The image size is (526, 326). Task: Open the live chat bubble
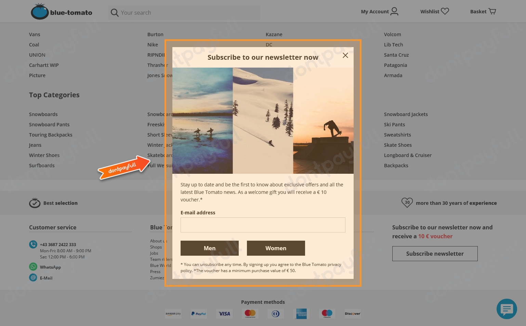pos(507,309)
